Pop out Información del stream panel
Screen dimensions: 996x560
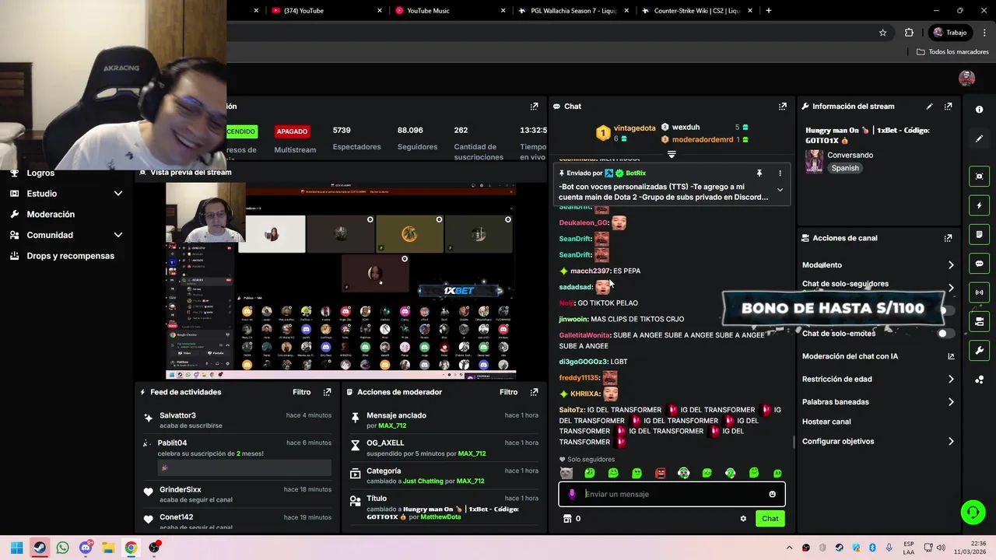(948, 107)
